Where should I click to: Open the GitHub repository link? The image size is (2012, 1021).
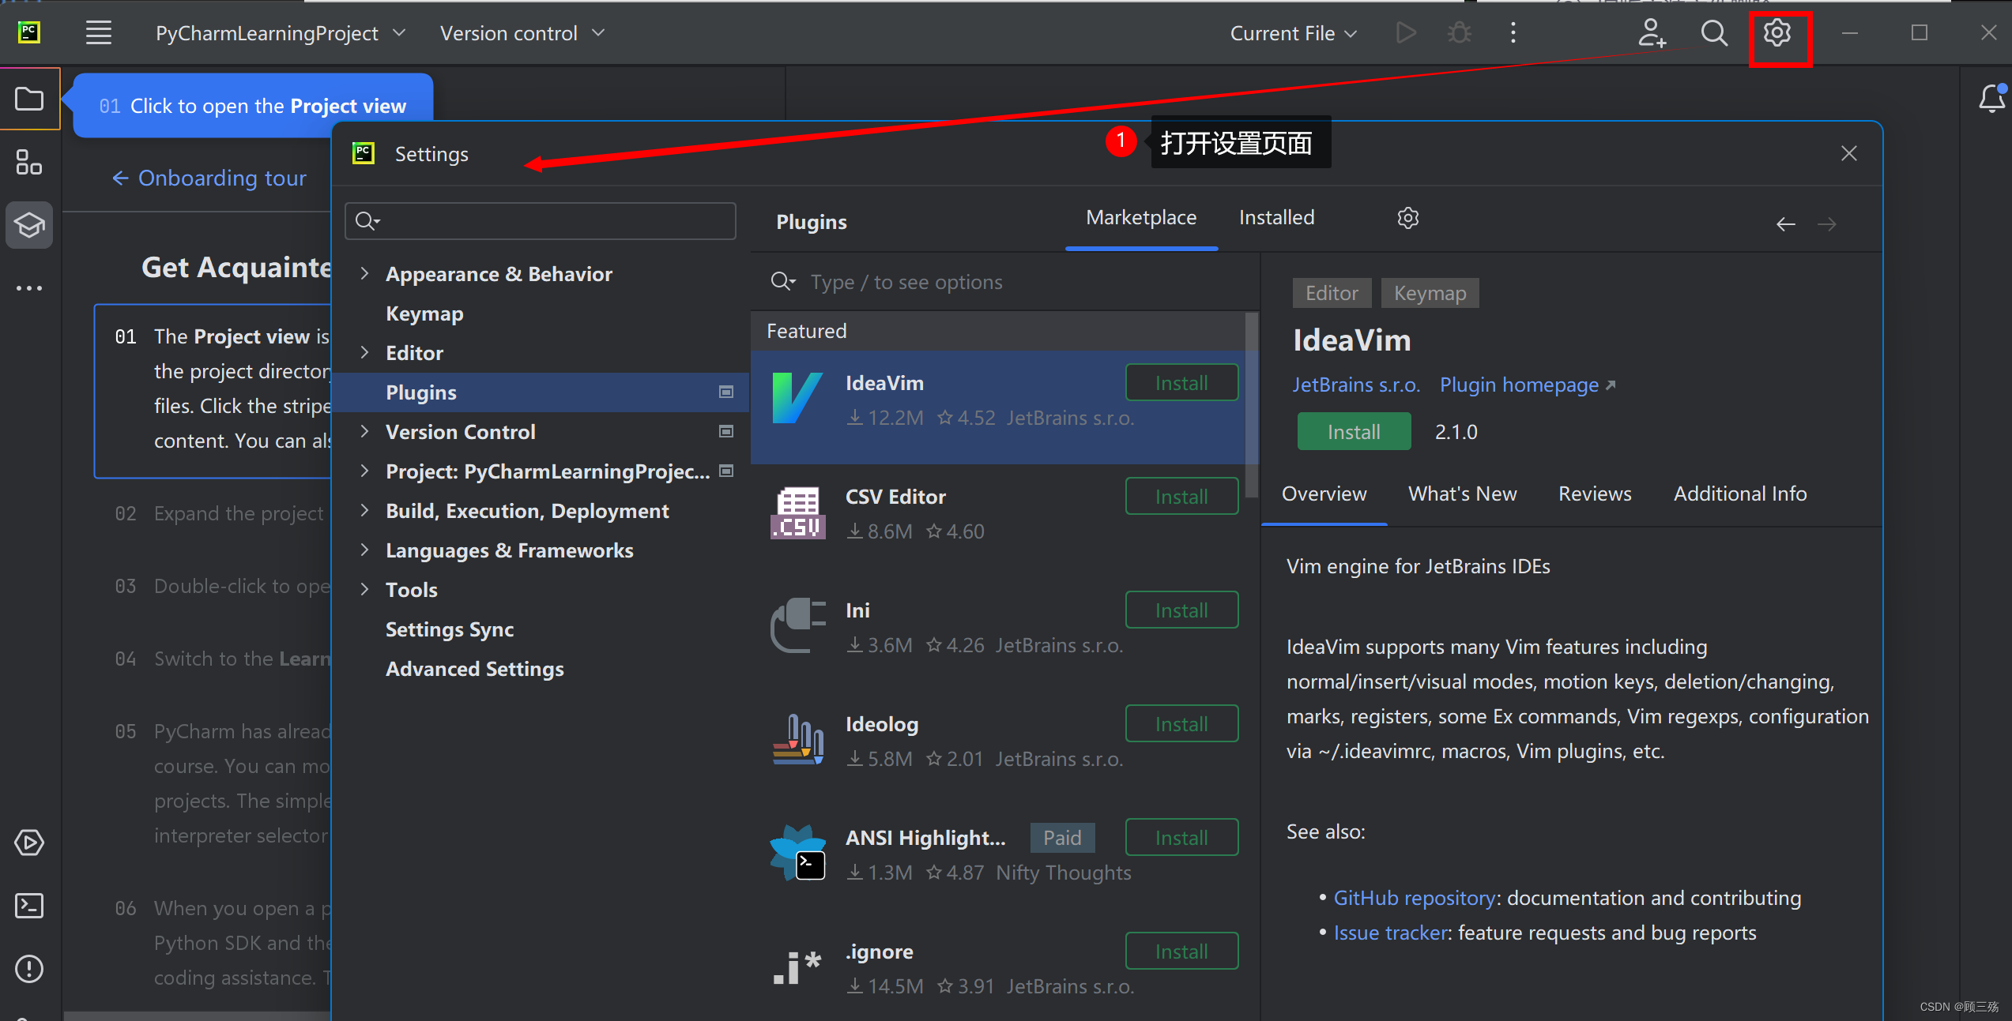pos(1414,899)
